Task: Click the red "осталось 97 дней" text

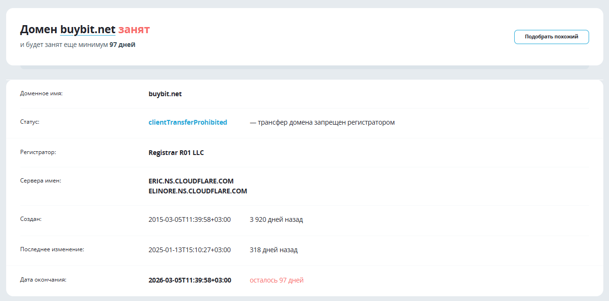Action: (x=276, y=280)
